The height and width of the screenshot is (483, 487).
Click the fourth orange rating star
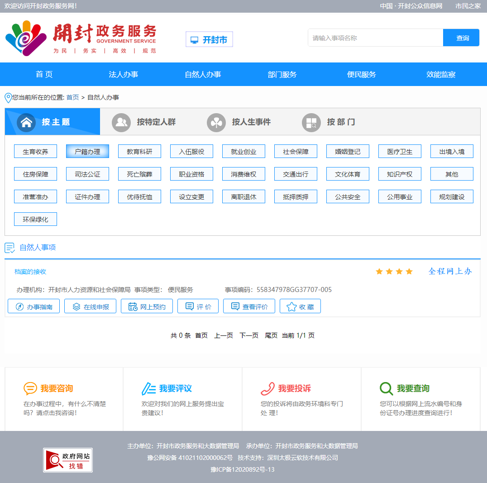409,271
